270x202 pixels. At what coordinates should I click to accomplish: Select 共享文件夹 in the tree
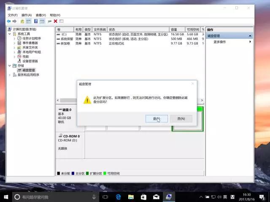click(x=30, y=48)
